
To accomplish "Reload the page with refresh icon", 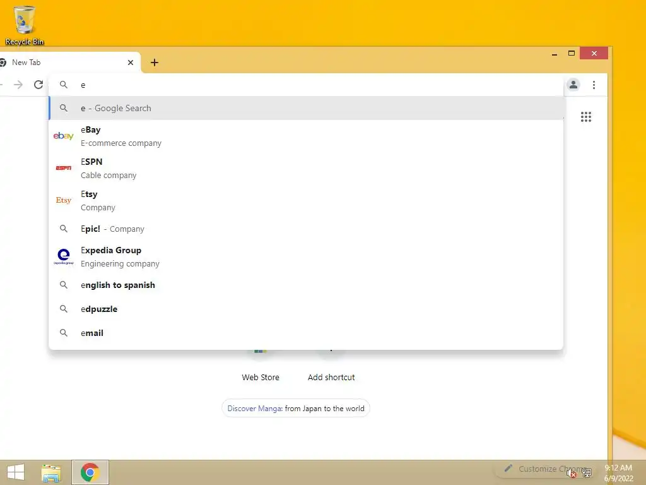I will (38, 85).
